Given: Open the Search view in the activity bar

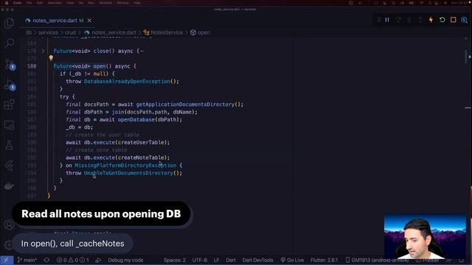Looking at the screenshot, I should (x=10, y=43).
